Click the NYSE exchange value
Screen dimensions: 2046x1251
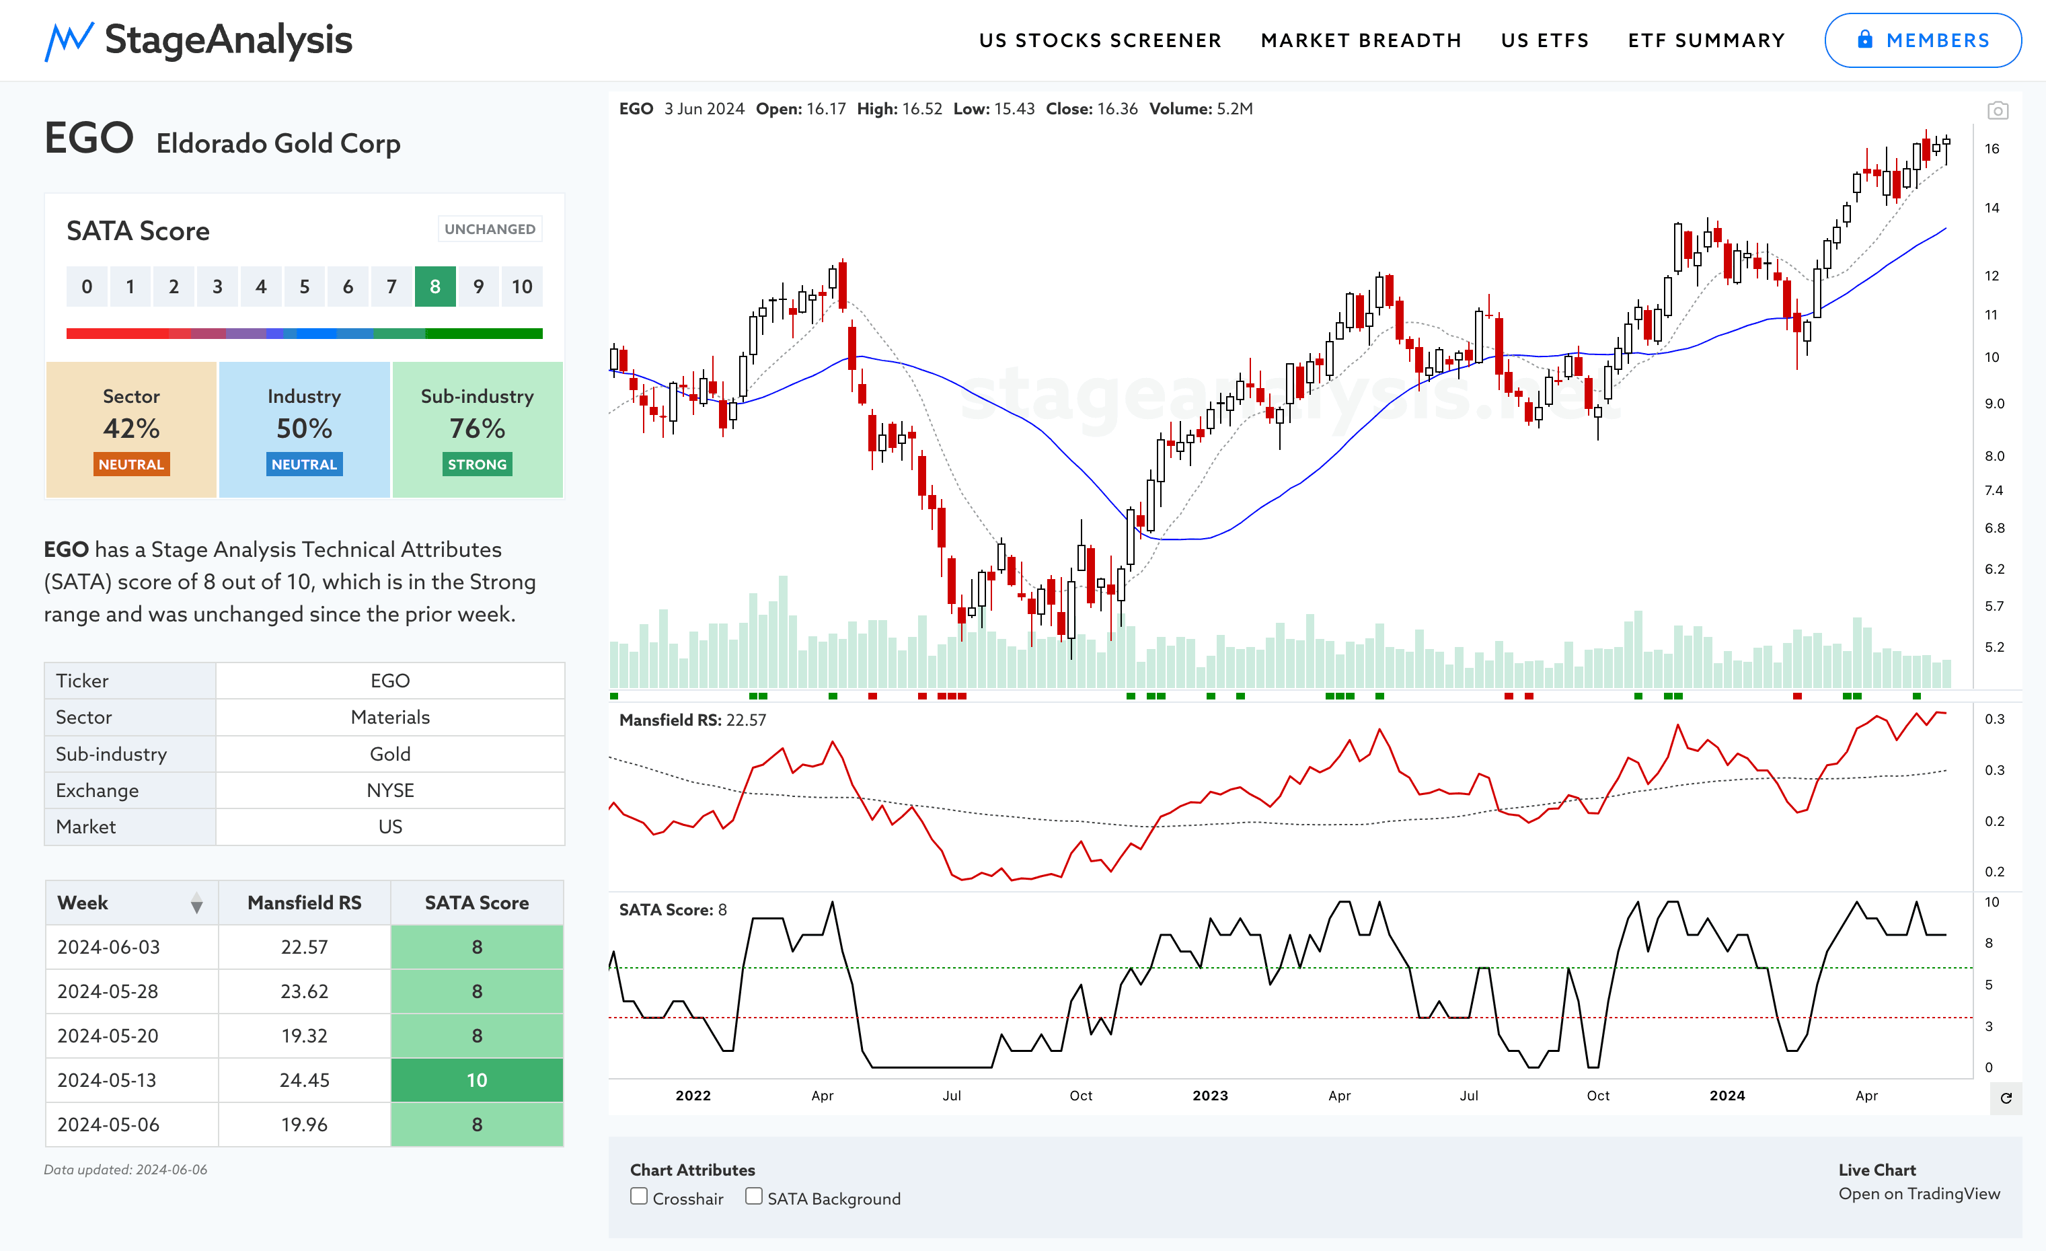390,790
